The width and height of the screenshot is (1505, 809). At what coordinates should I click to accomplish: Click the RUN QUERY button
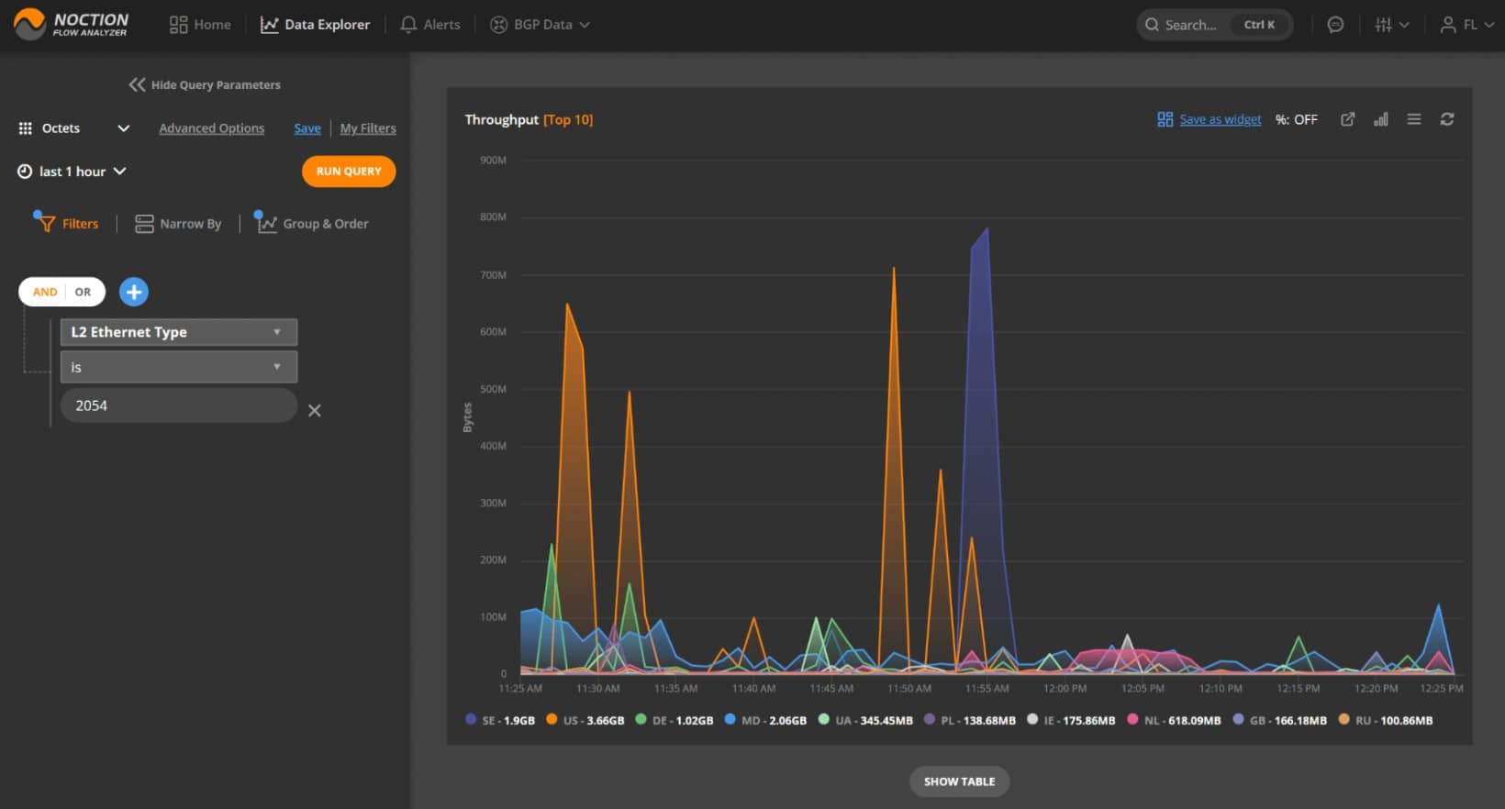pos(349,172)
